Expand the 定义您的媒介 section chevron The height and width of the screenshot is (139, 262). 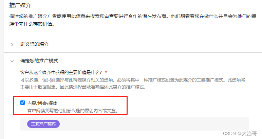12,44
